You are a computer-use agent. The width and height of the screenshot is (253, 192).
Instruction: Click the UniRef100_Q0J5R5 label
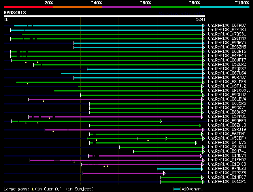[x=227, y=104]
